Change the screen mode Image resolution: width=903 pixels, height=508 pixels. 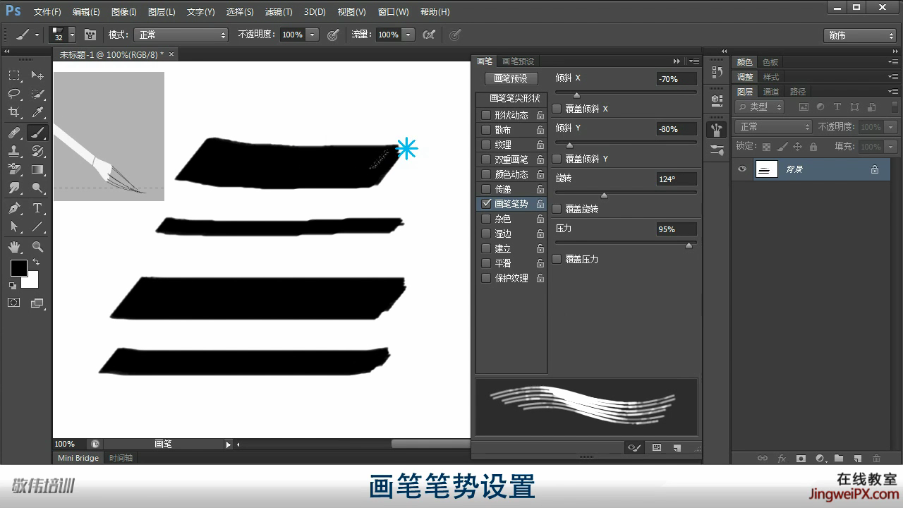point(37,303)
